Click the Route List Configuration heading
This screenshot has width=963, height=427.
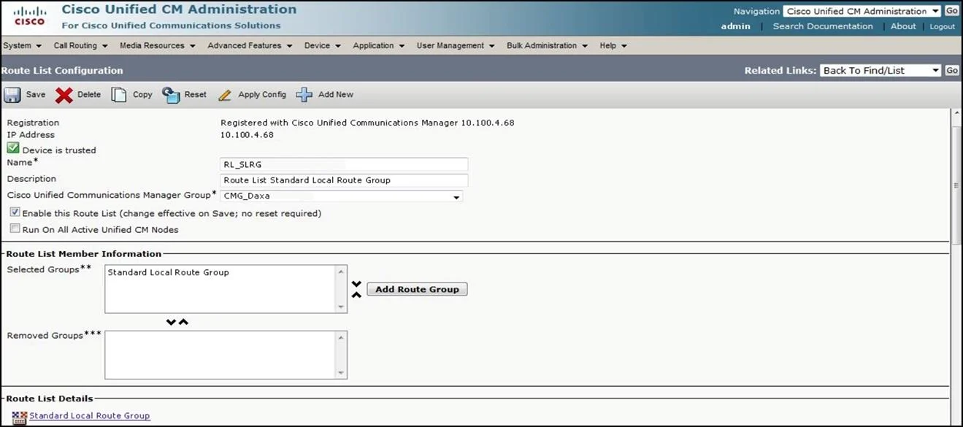click(x=62, y=71)
